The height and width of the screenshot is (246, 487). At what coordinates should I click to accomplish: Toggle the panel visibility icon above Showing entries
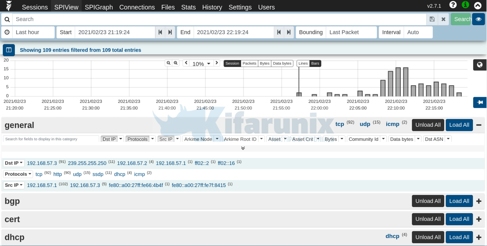(8, 50)
